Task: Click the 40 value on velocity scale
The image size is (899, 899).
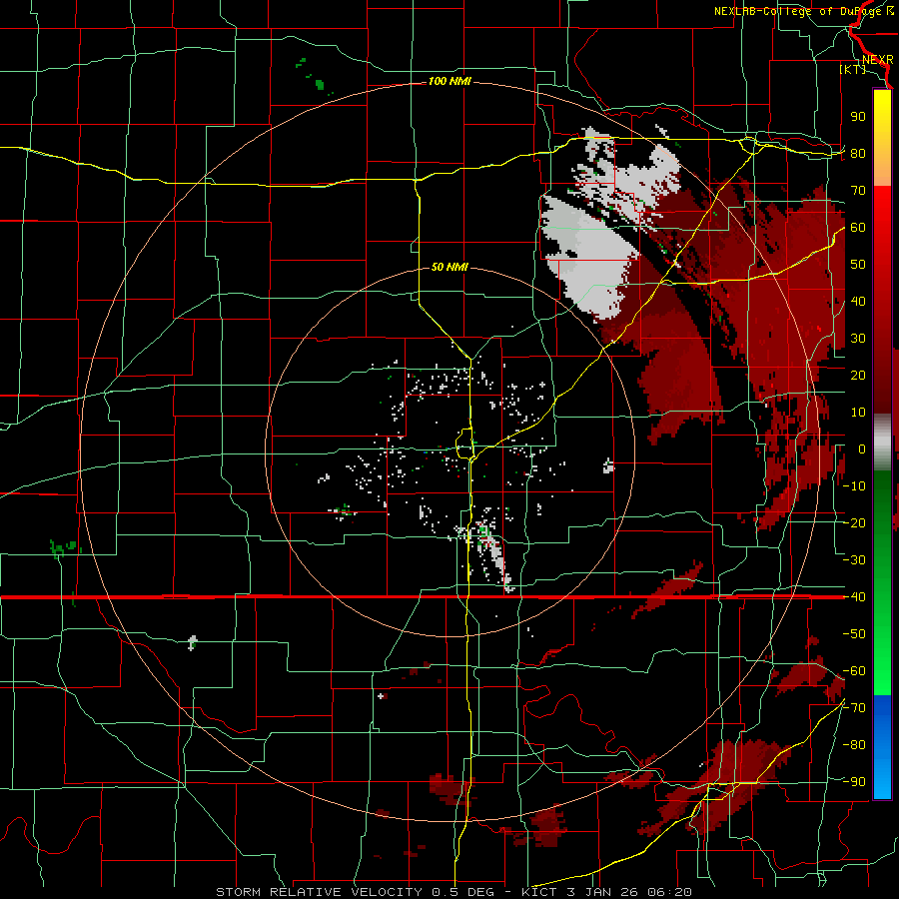Action: [x=858, y=302]
